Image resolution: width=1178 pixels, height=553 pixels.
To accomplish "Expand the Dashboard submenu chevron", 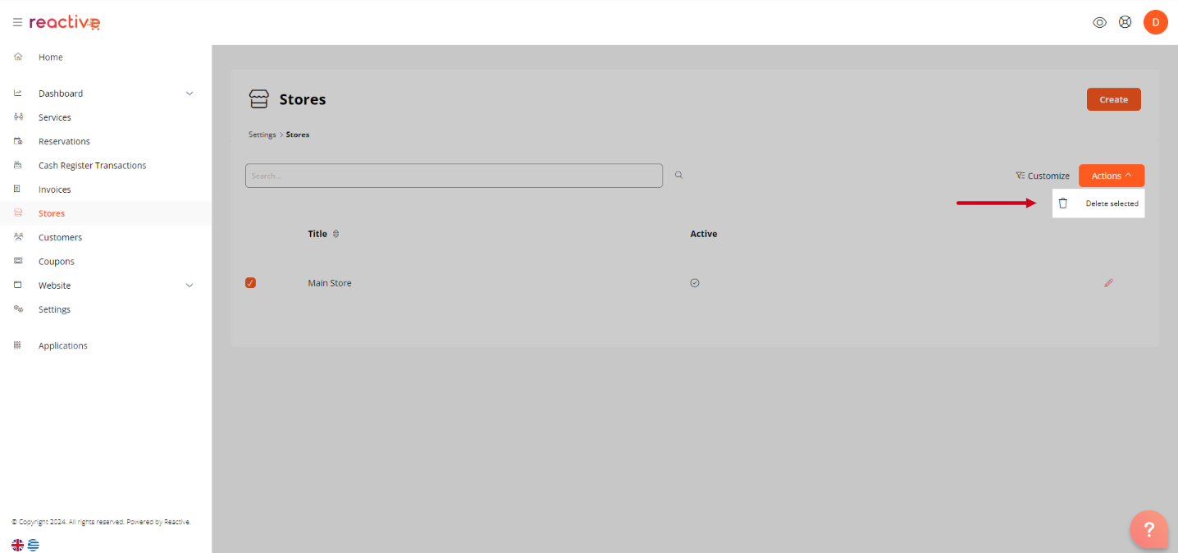I will [x=189, y=94].
